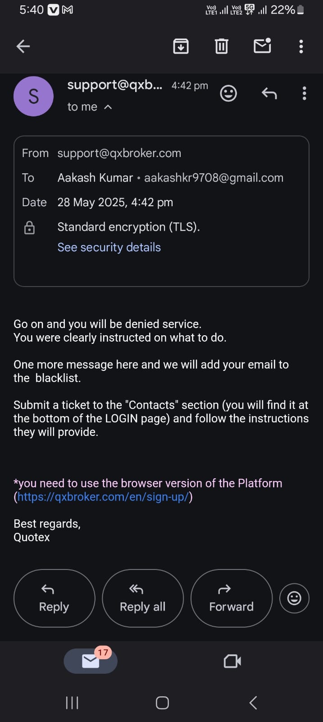Switch to the Mail tab with the 17 badge
The width and height of the screenshot is (323, 722).
pyautogui.click(x=91, y=661)
